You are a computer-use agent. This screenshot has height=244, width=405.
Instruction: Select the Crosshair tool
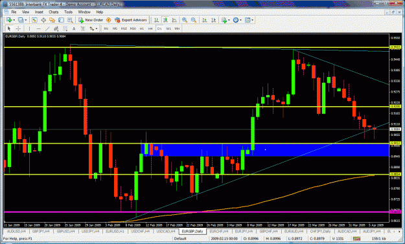click(18, 28)
